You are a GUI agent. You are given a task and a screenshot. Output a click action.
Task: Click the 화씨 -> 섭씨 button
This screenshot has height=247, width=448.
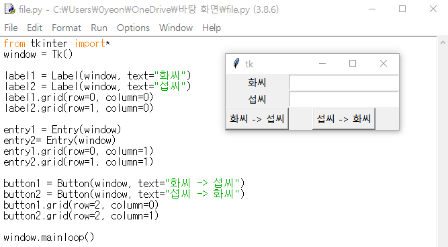coord(257,118)
